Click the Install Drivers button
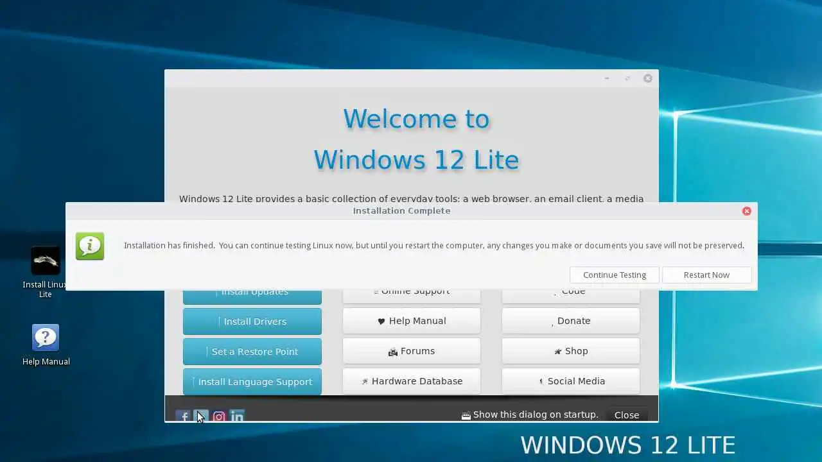This screenshot has height=462, width=822. (x=252, y=321)
